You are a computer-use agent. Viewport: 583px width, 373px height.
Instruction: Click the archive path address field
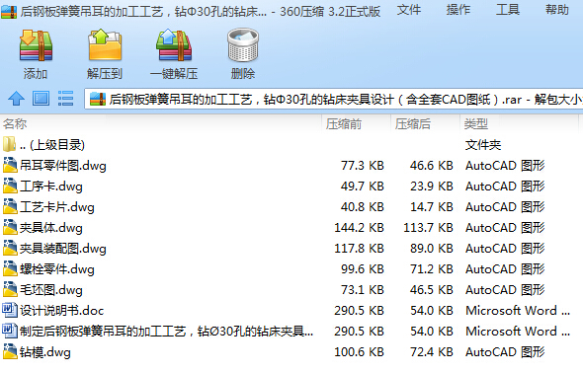[334, 99]
